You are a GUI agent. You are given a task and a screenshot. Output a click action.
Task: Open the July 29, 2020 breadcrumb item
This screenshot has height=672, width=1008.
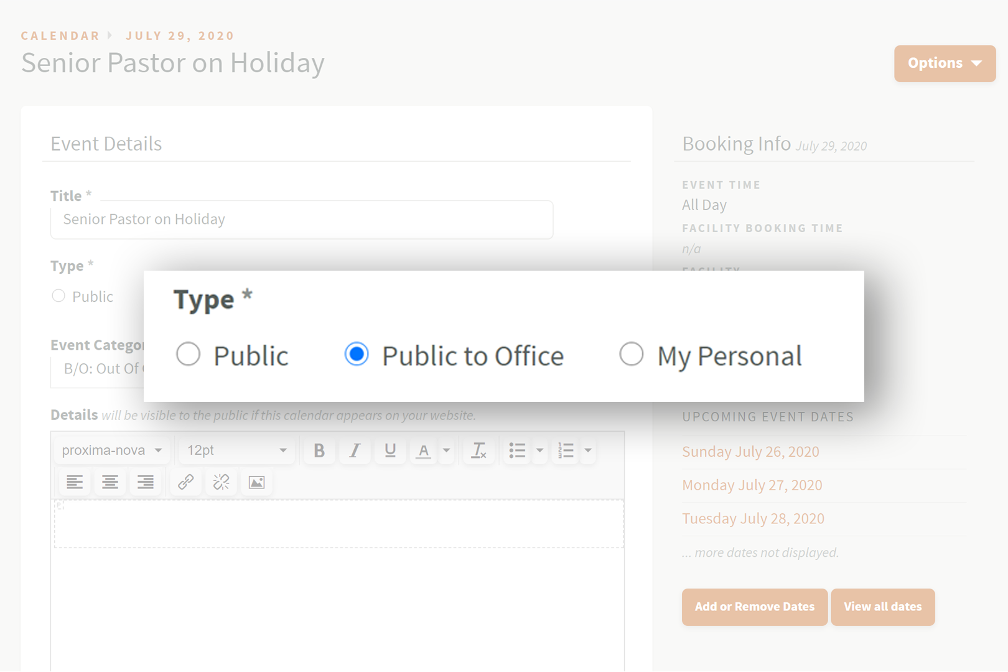[180, 35]
